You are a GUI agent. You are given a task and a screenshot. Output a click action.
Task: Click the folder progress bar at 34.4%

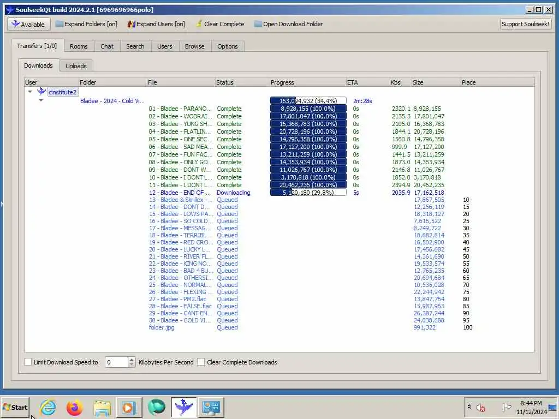[308, 101]
